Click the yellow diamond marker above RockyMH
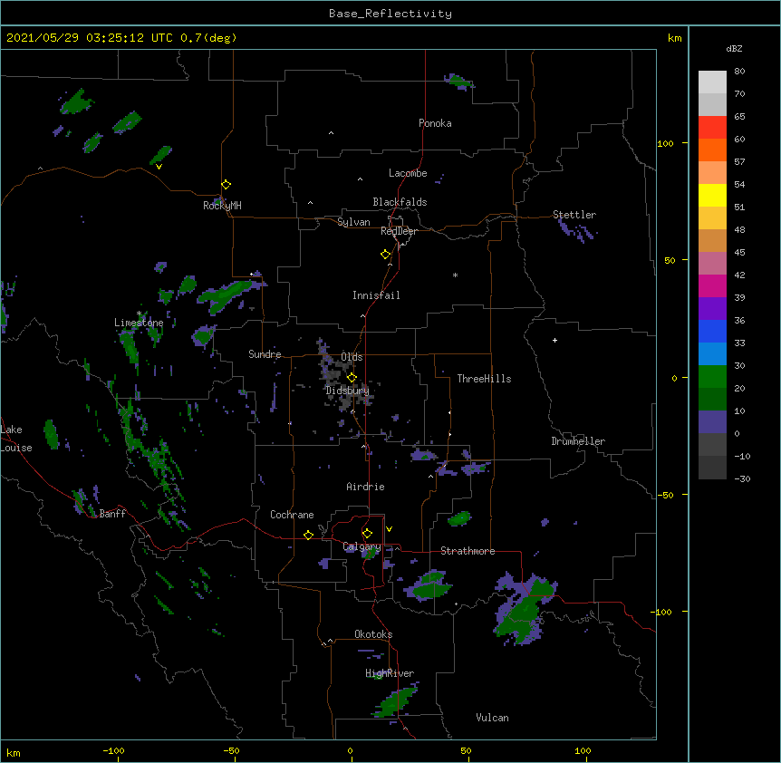This screenshot has height=763, width=781. click(x=227, y=185)
